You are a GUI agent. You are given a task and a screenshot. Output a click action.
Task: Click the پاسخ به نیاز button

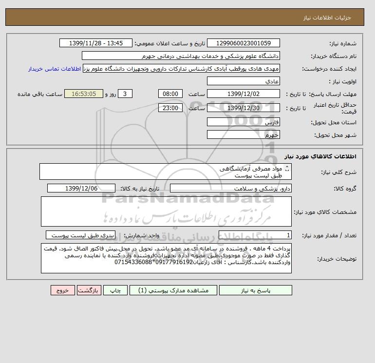click(255, 290)
